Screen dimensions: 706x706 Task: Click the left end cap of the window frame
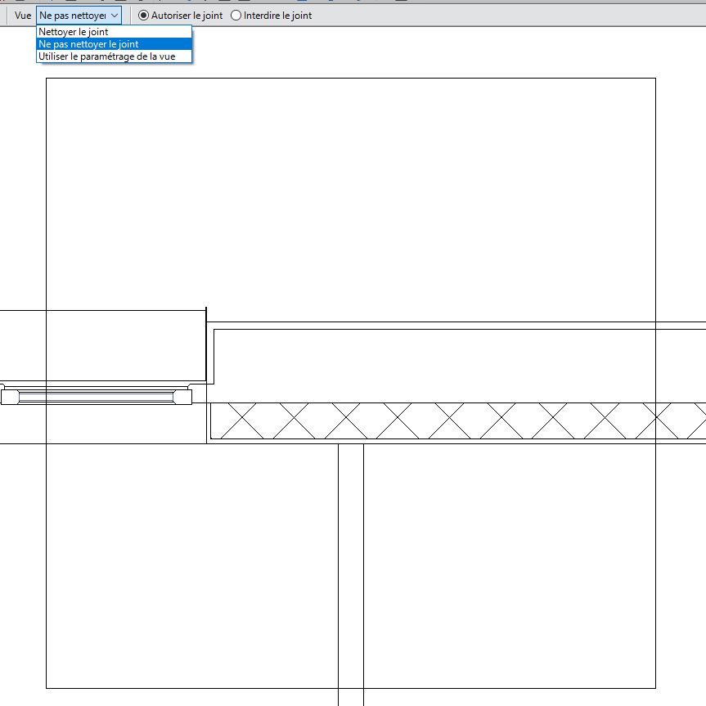click(10, 397)
